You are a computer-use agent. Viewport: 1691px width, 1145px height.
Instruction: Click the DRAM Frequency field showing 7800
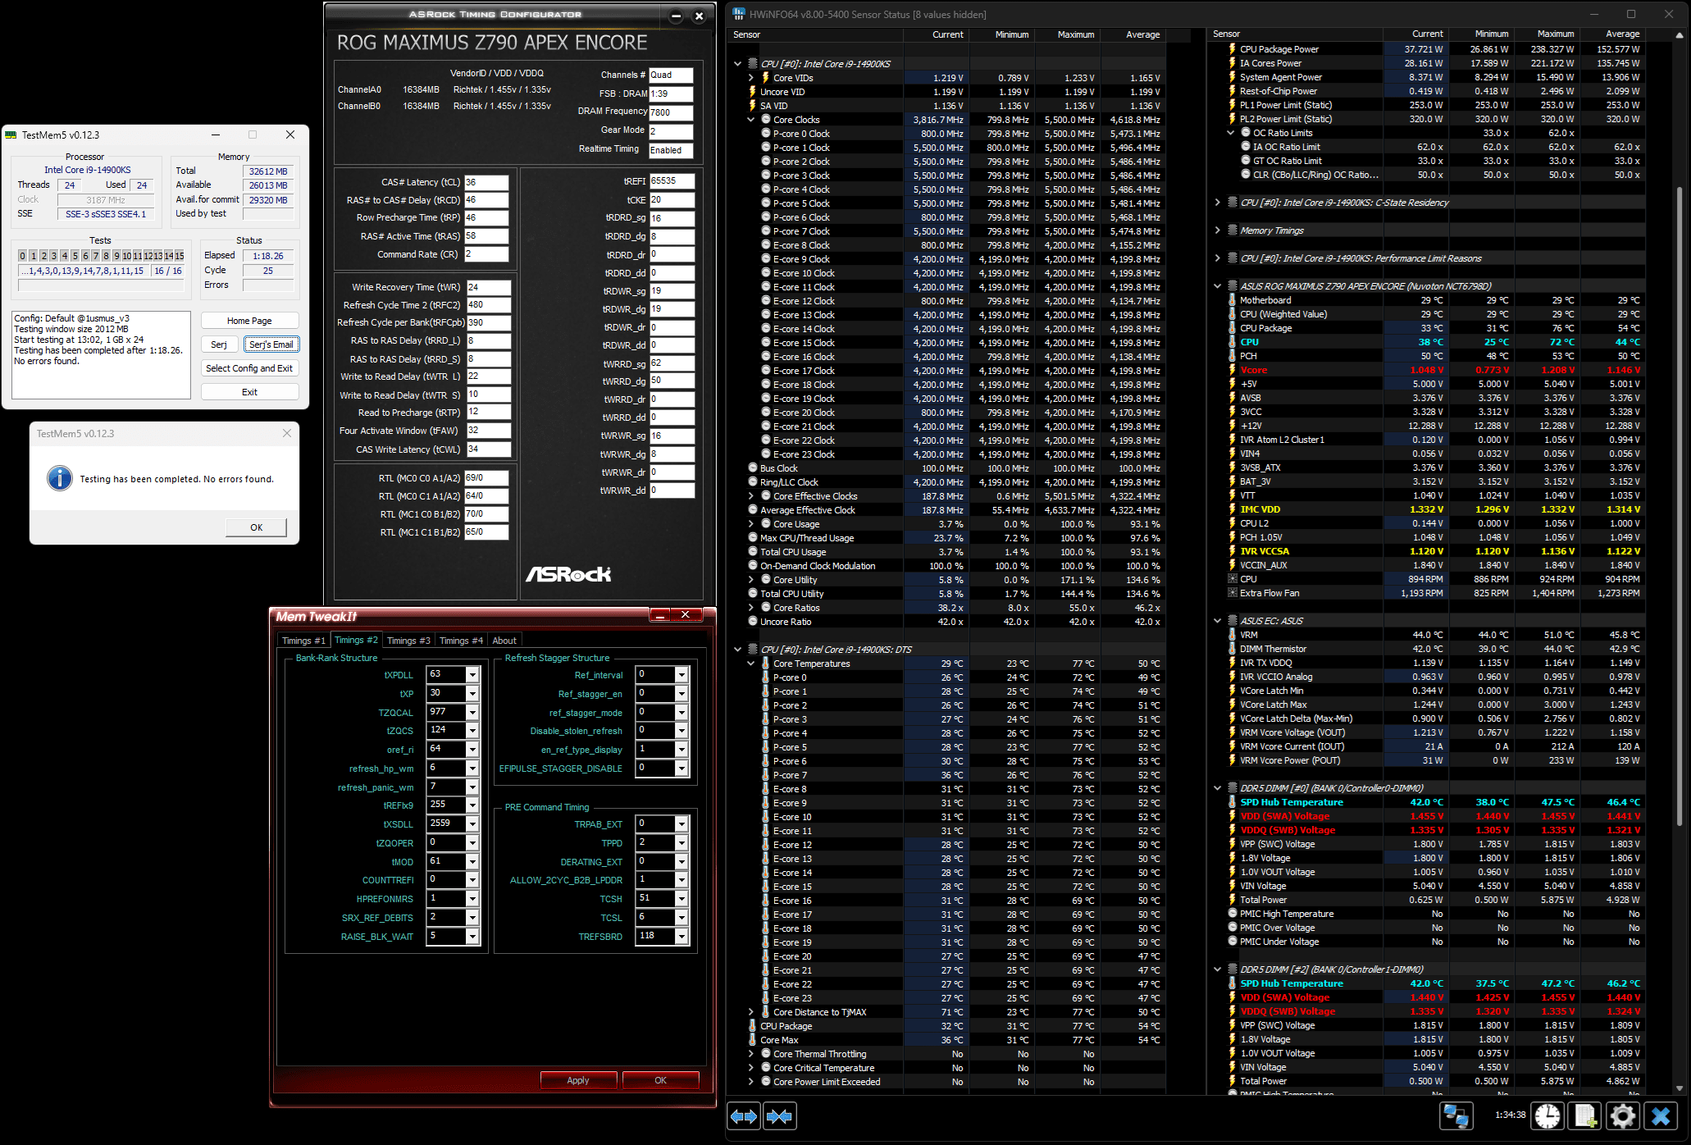(x=671, y=112)
